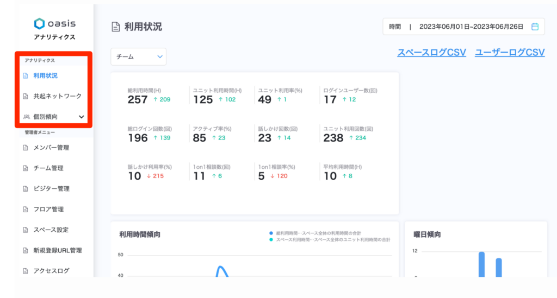The image size is (557, 298).
Task: Open アクセスログ menu item
Action: point(51,271)
